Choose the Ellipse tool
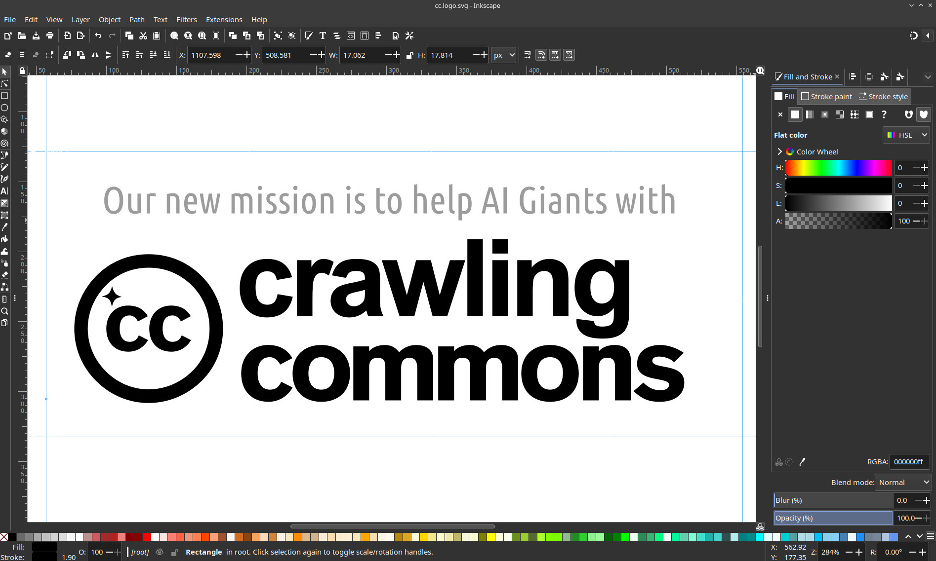The height and width of the screenshot is (561, 936). click(x=4, y=108)
